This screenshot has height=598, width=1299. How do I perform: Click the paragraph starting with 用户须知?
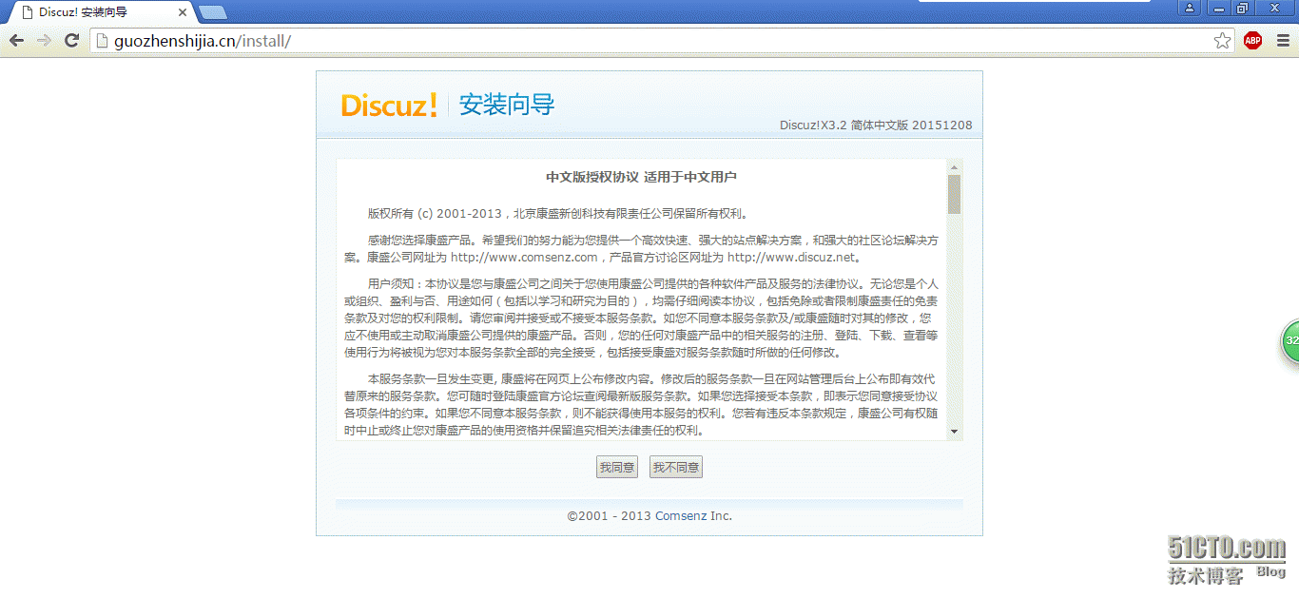coord(642,318)
